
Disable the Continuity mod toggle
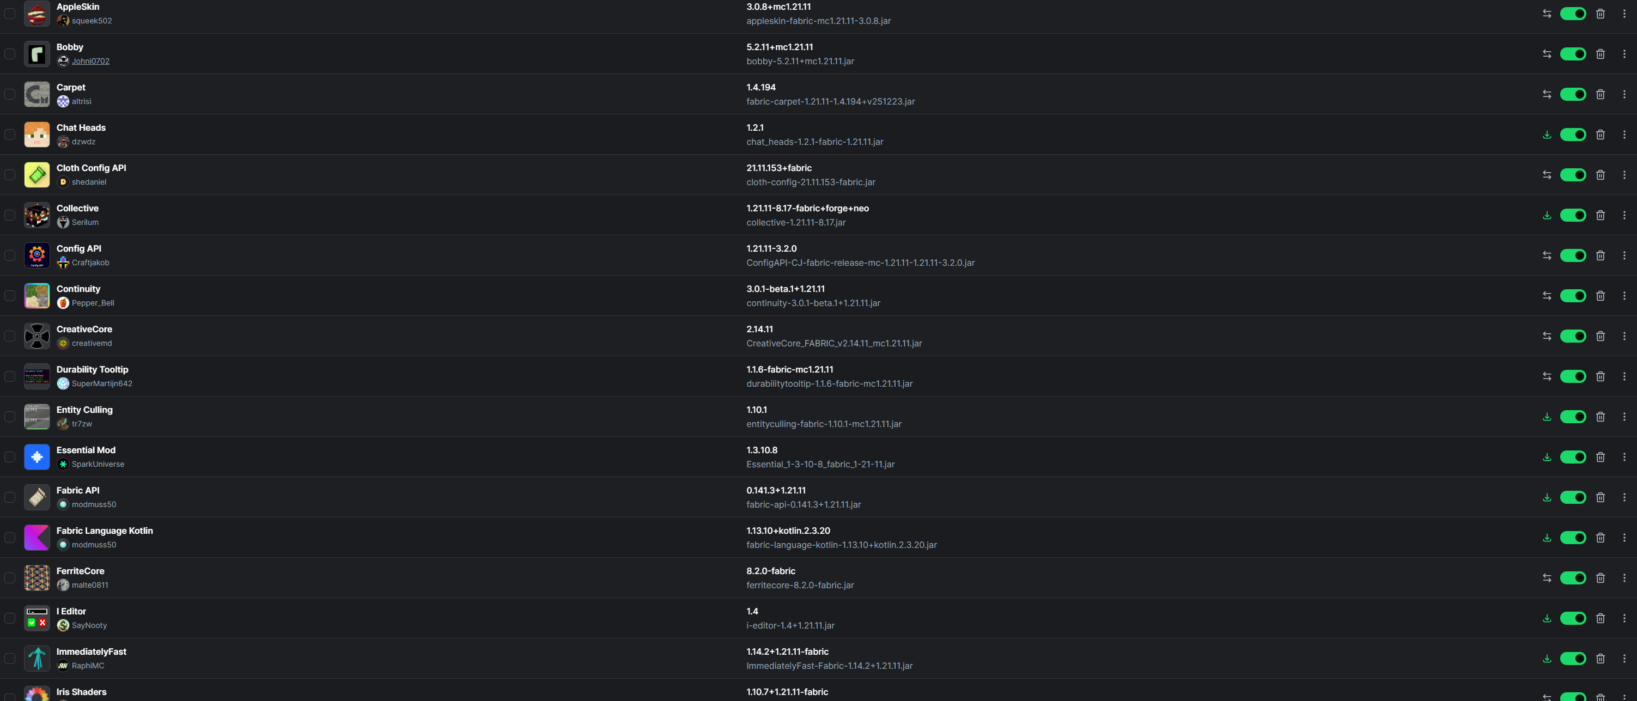coord(1573,296)
